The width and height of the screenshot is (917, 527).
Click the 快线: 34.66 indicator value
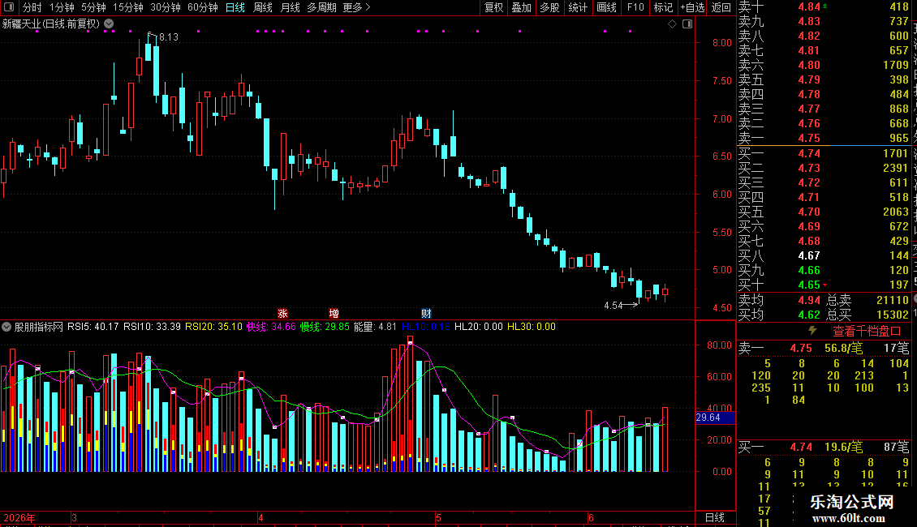point(271,327)
